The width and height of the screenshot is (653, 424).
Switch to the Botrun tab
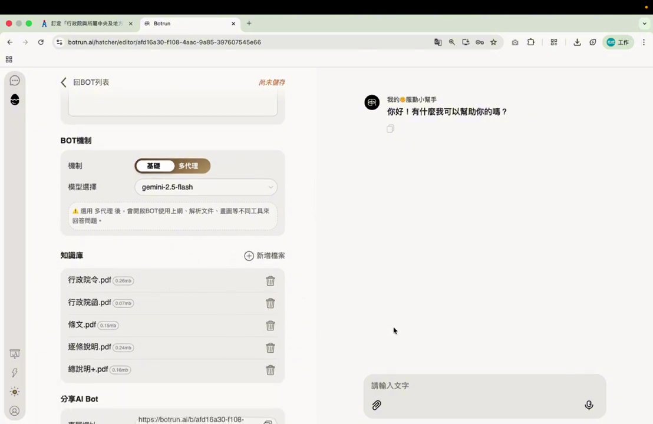190,24
